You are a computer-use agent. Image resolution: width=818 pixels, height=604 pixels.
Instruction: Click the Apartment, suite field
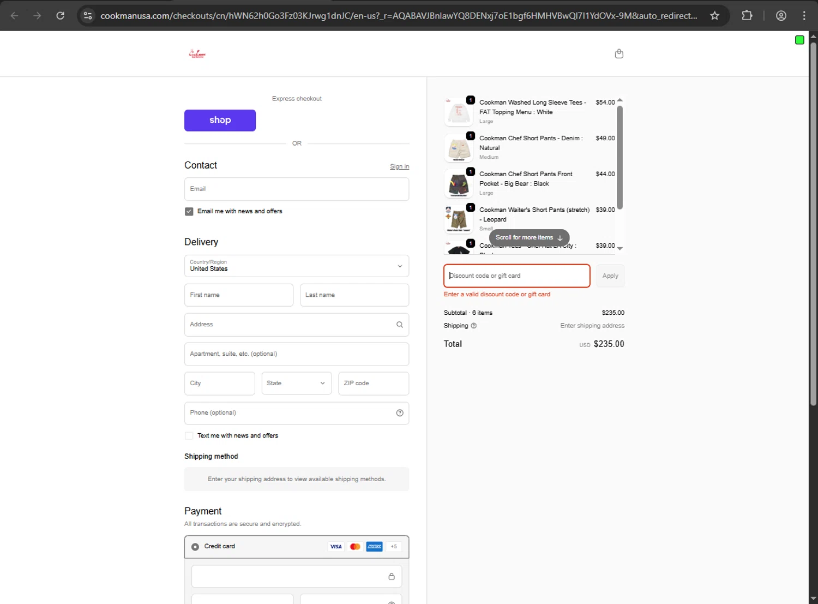297,354
